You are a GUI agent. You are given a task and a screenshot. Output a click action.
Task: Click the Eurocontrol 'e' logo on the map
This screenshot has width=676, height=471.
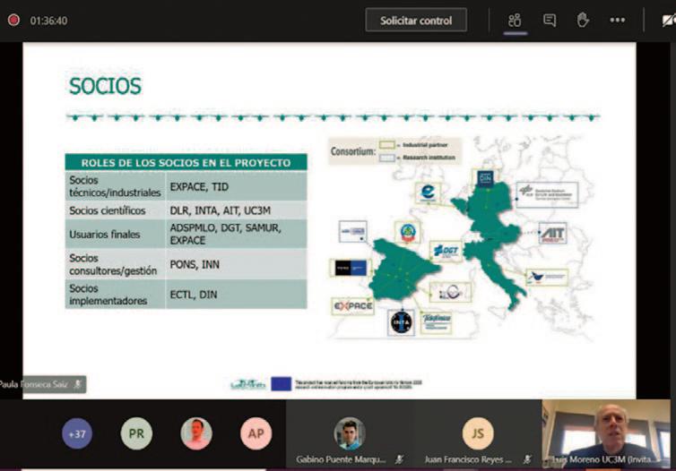point(428,193)
